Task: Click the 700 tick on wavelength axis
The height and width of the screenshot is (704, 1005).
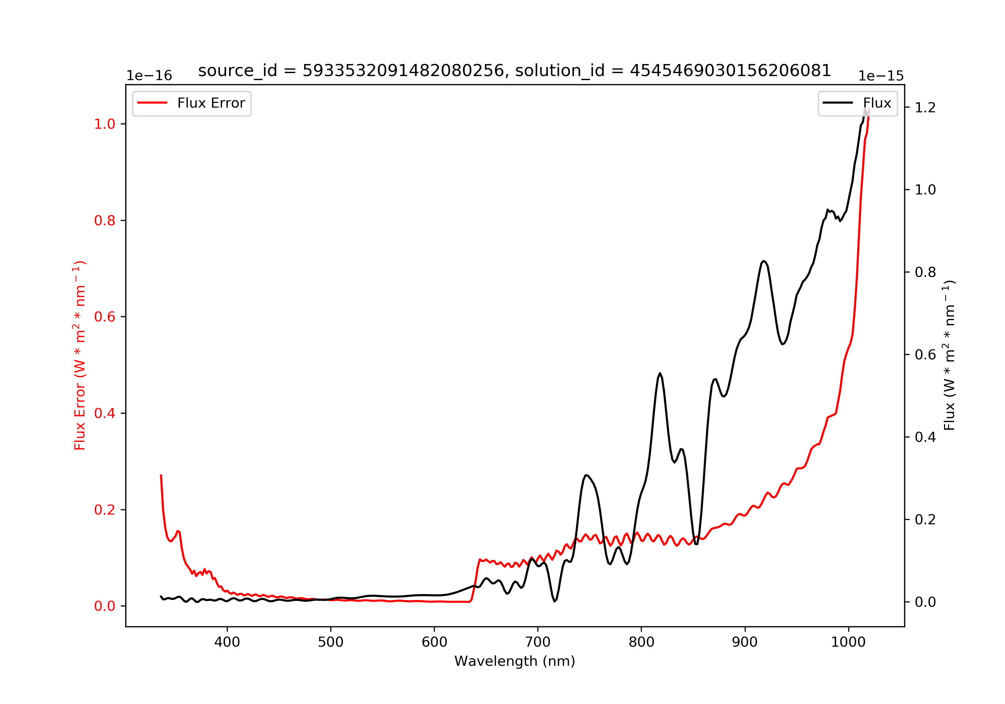Action: click(x=538, y=642)
